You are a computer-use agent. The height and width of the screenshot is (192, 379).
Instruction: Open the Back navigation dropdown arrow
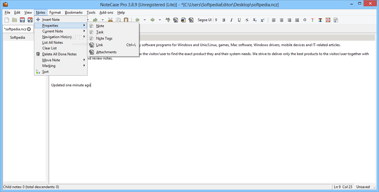pyautogui.click(x=145, y=20)
